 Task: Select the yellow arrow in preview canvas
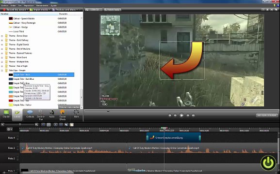click(182, 60)
